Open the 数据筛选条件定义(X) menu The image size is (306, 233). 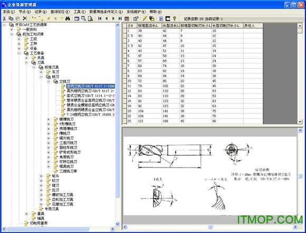[x=106, y=12]
